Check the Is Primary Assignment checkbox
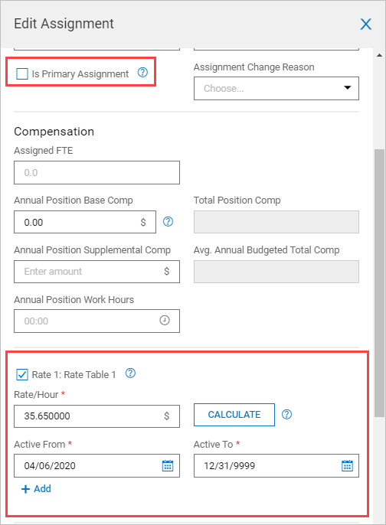 22,73
